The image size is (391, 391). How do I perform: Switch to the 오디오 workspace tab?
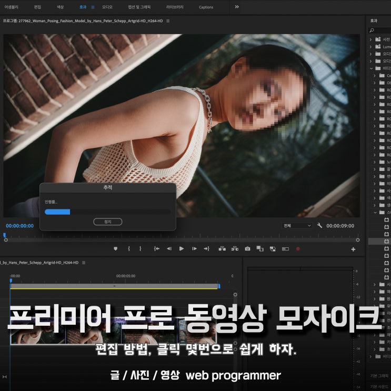(x=107, y=7)
